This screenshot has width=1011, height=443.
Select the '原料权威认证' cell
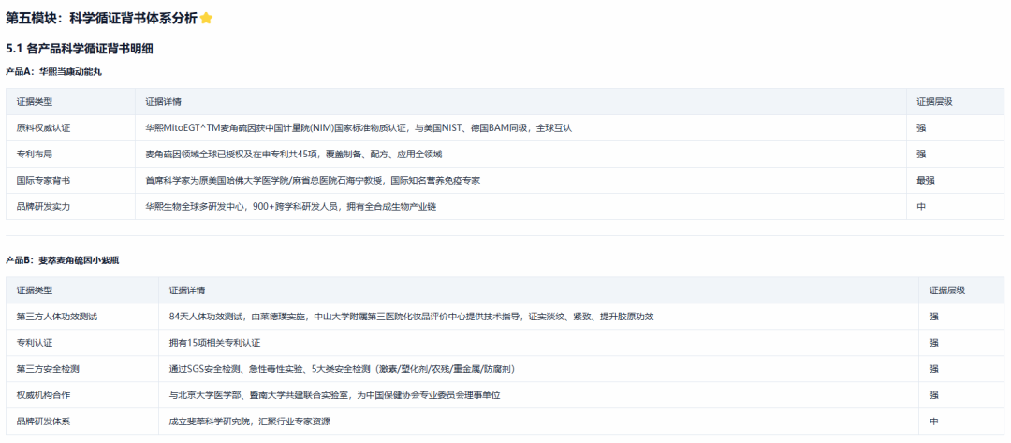(43, 128)
